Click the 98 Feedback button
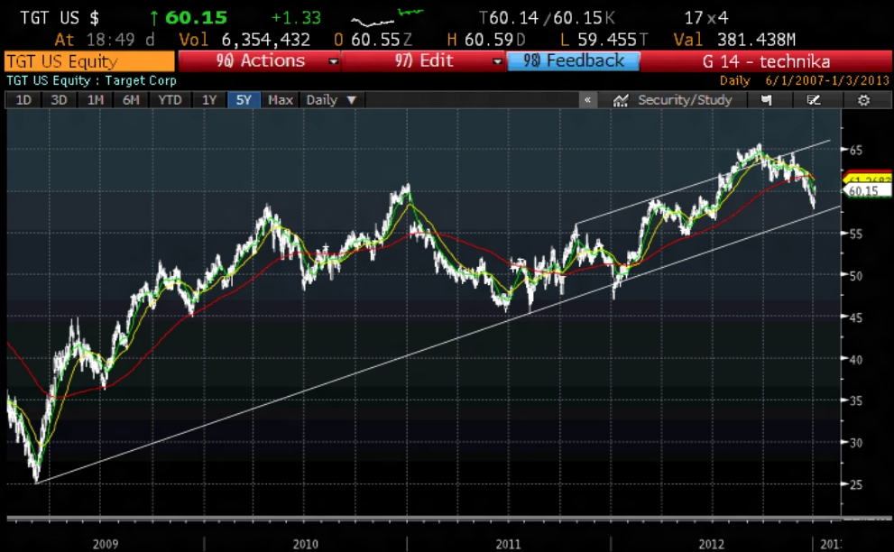The image size is (894, 552). 574,61
